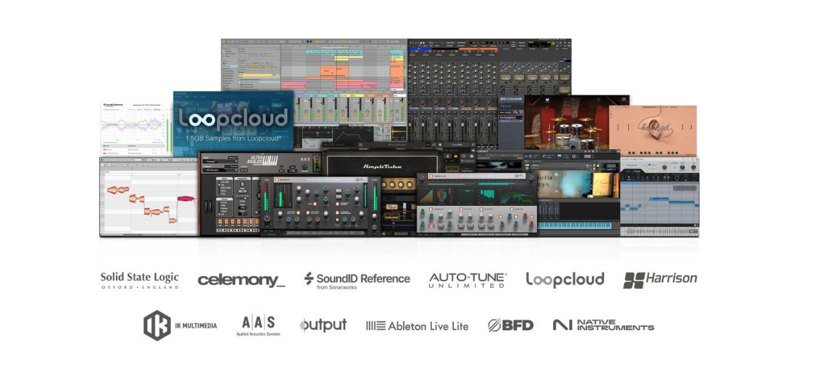Open the Auto-Tune Pro graph screenshot
The image size is (833, 379).
(x=660, y=197)
